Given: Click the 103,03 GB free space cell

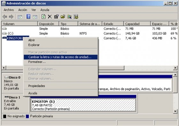Looking at the screenshot, I should coord(159,33).
